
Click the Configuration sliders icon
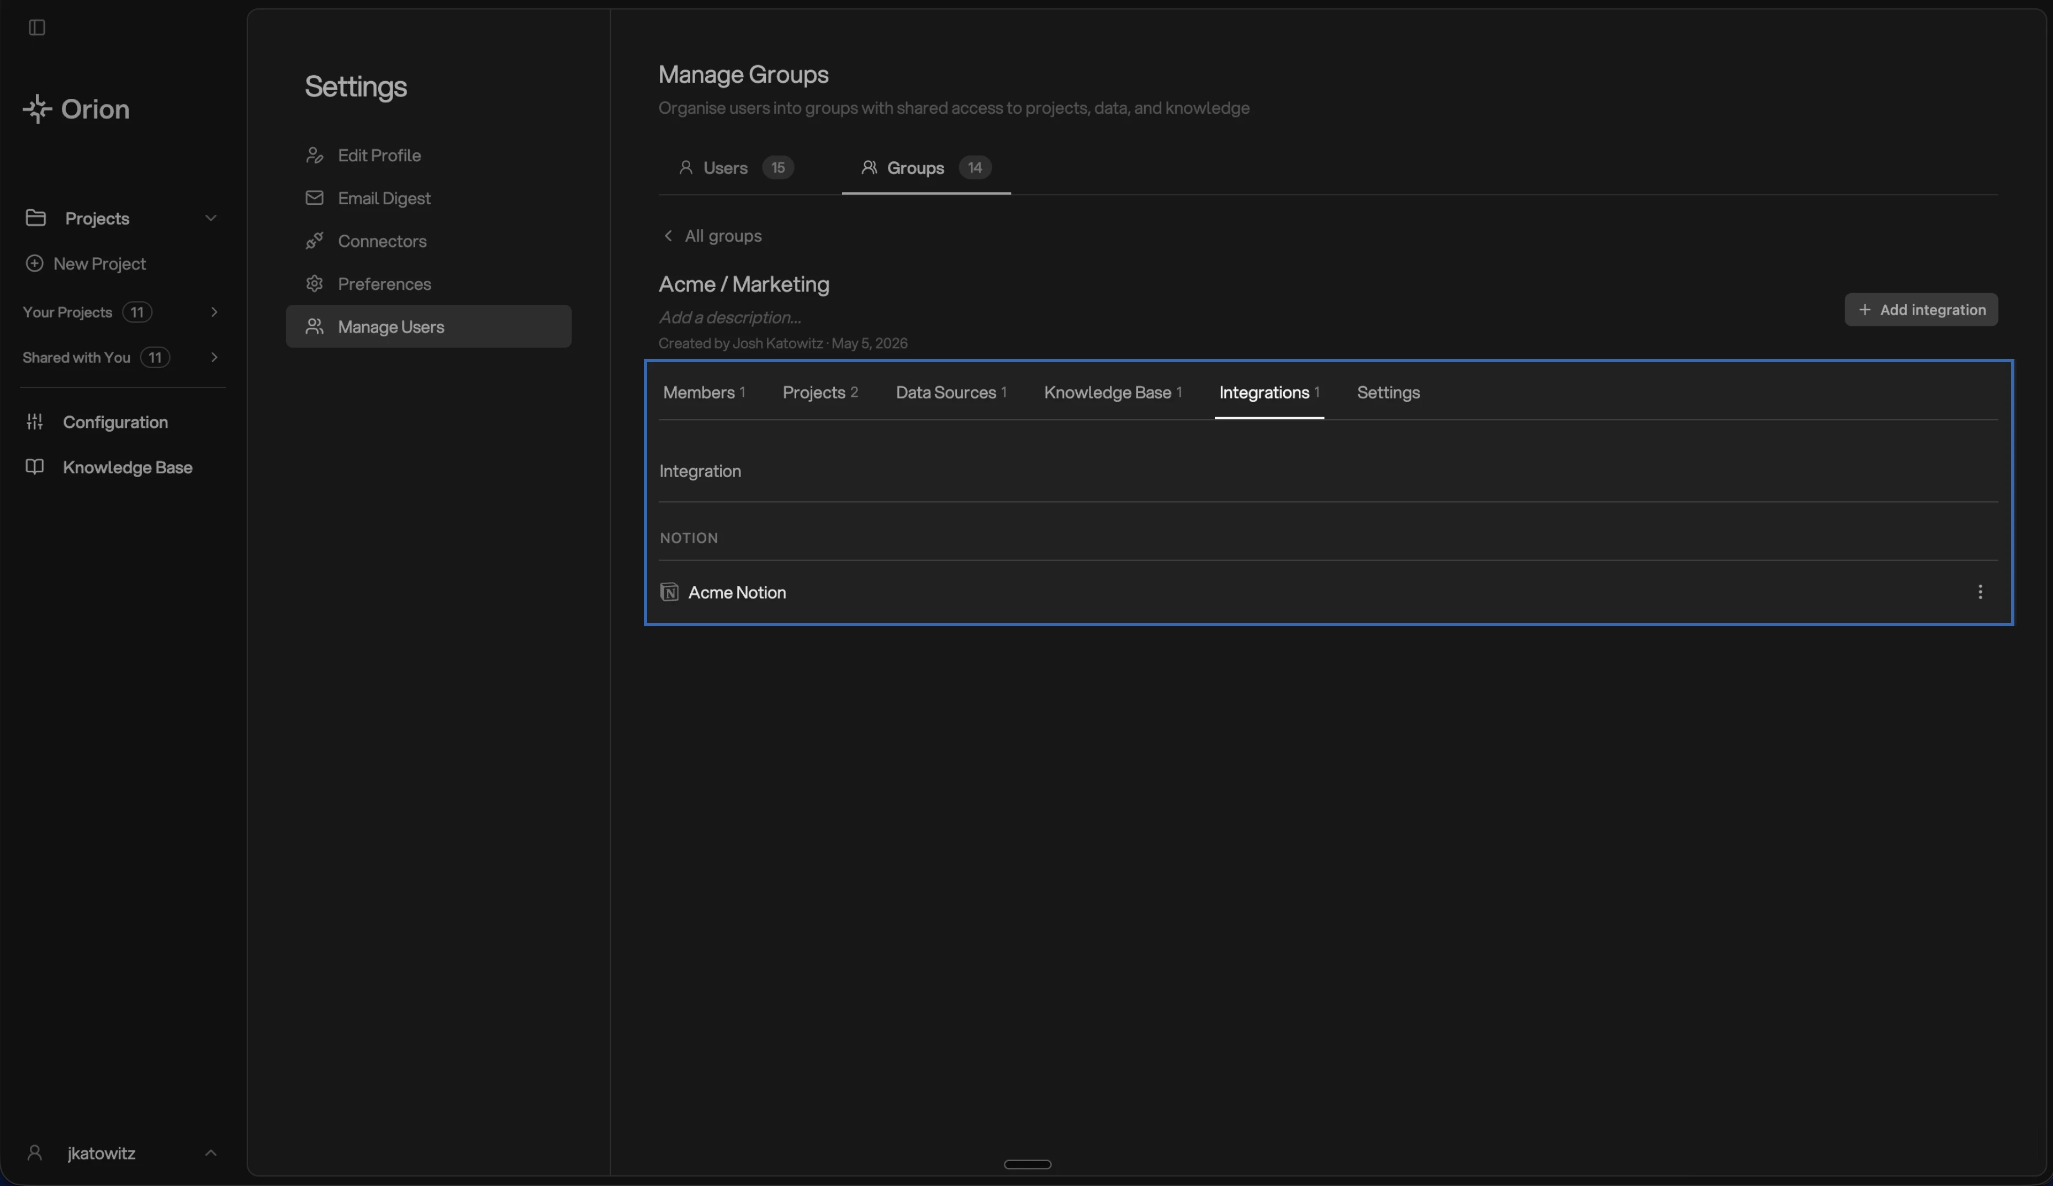[x=34, y=421]
